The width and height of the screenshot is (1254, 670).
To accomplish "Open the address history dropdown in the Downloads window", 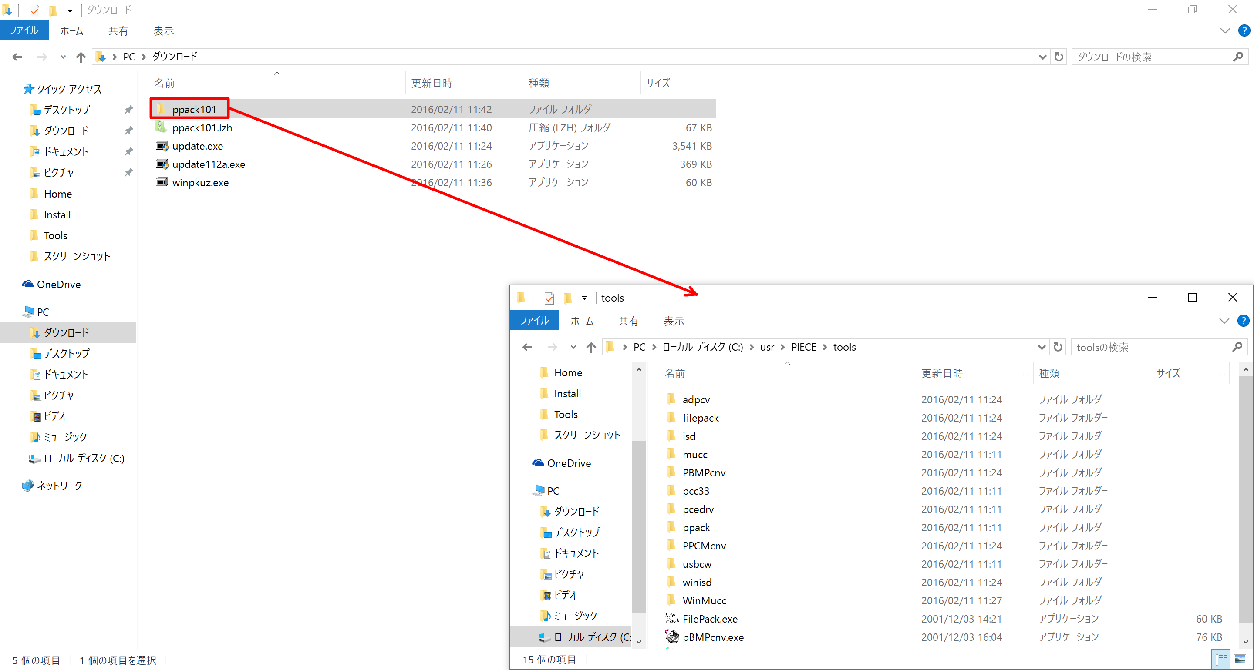I will [x=1042, y=57].
